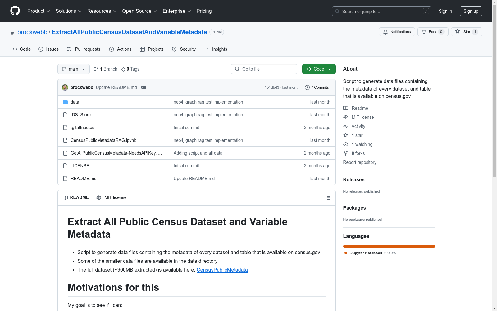497x311 pixels.
Task: Click the Sign up button
Action: (471, 11)
